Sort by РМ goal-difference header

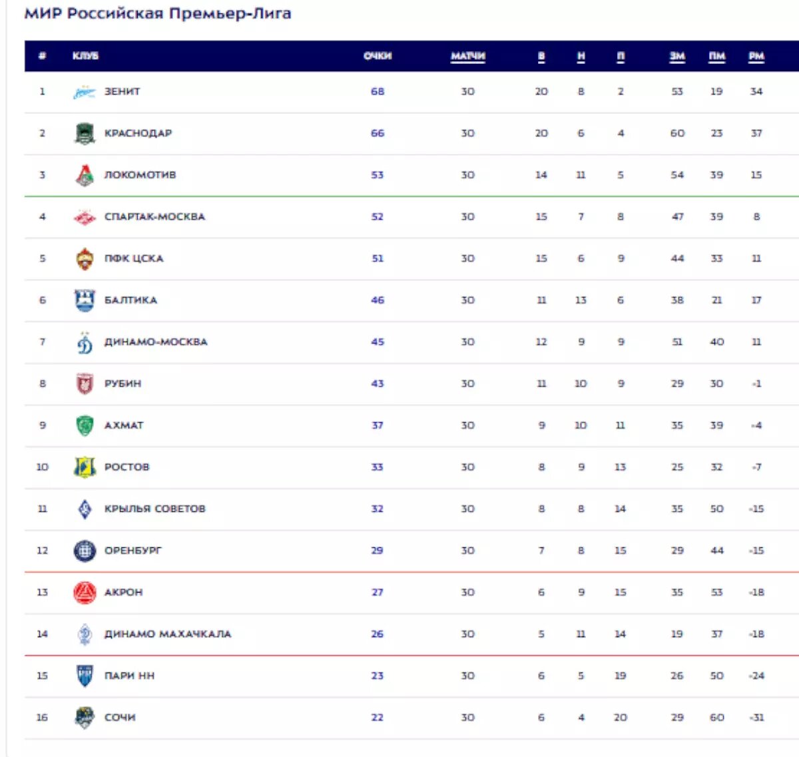point(756,56)
